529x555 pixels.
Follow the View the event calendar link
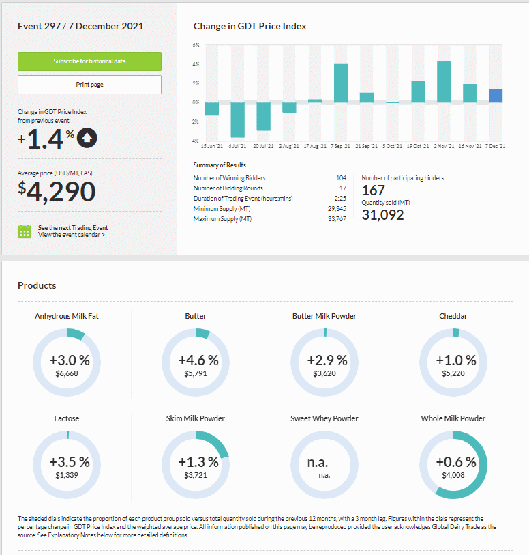[x=72, y=235]
